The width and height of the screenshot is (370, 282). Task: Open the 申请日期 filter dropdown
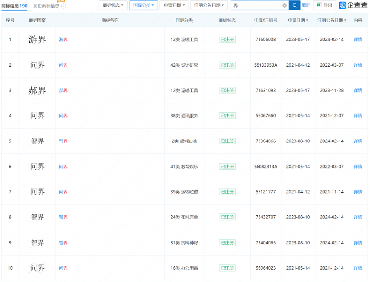tap(174, 5)
